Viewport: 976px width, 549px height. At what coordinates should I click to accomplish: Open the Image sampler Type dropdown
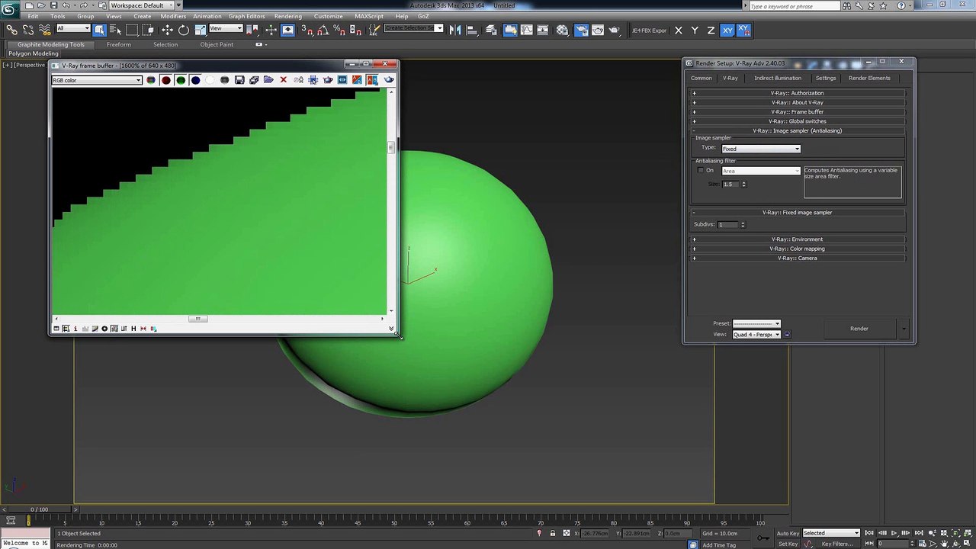tap(761, 149)
